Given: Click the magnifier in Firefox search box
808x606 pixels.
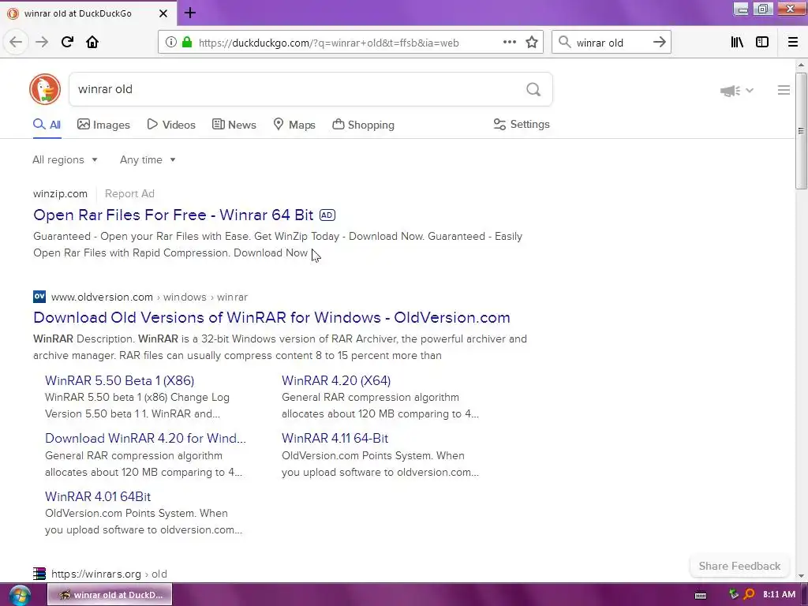Looking at the screenshot, I should click(565, 43).
